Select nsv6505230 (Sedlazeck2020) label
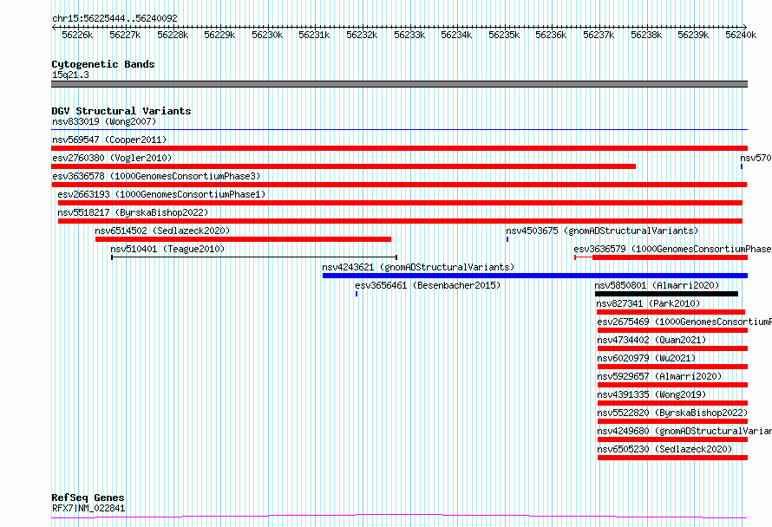The height and width of the screenshot is (527, 772). [x=664, y=449]
